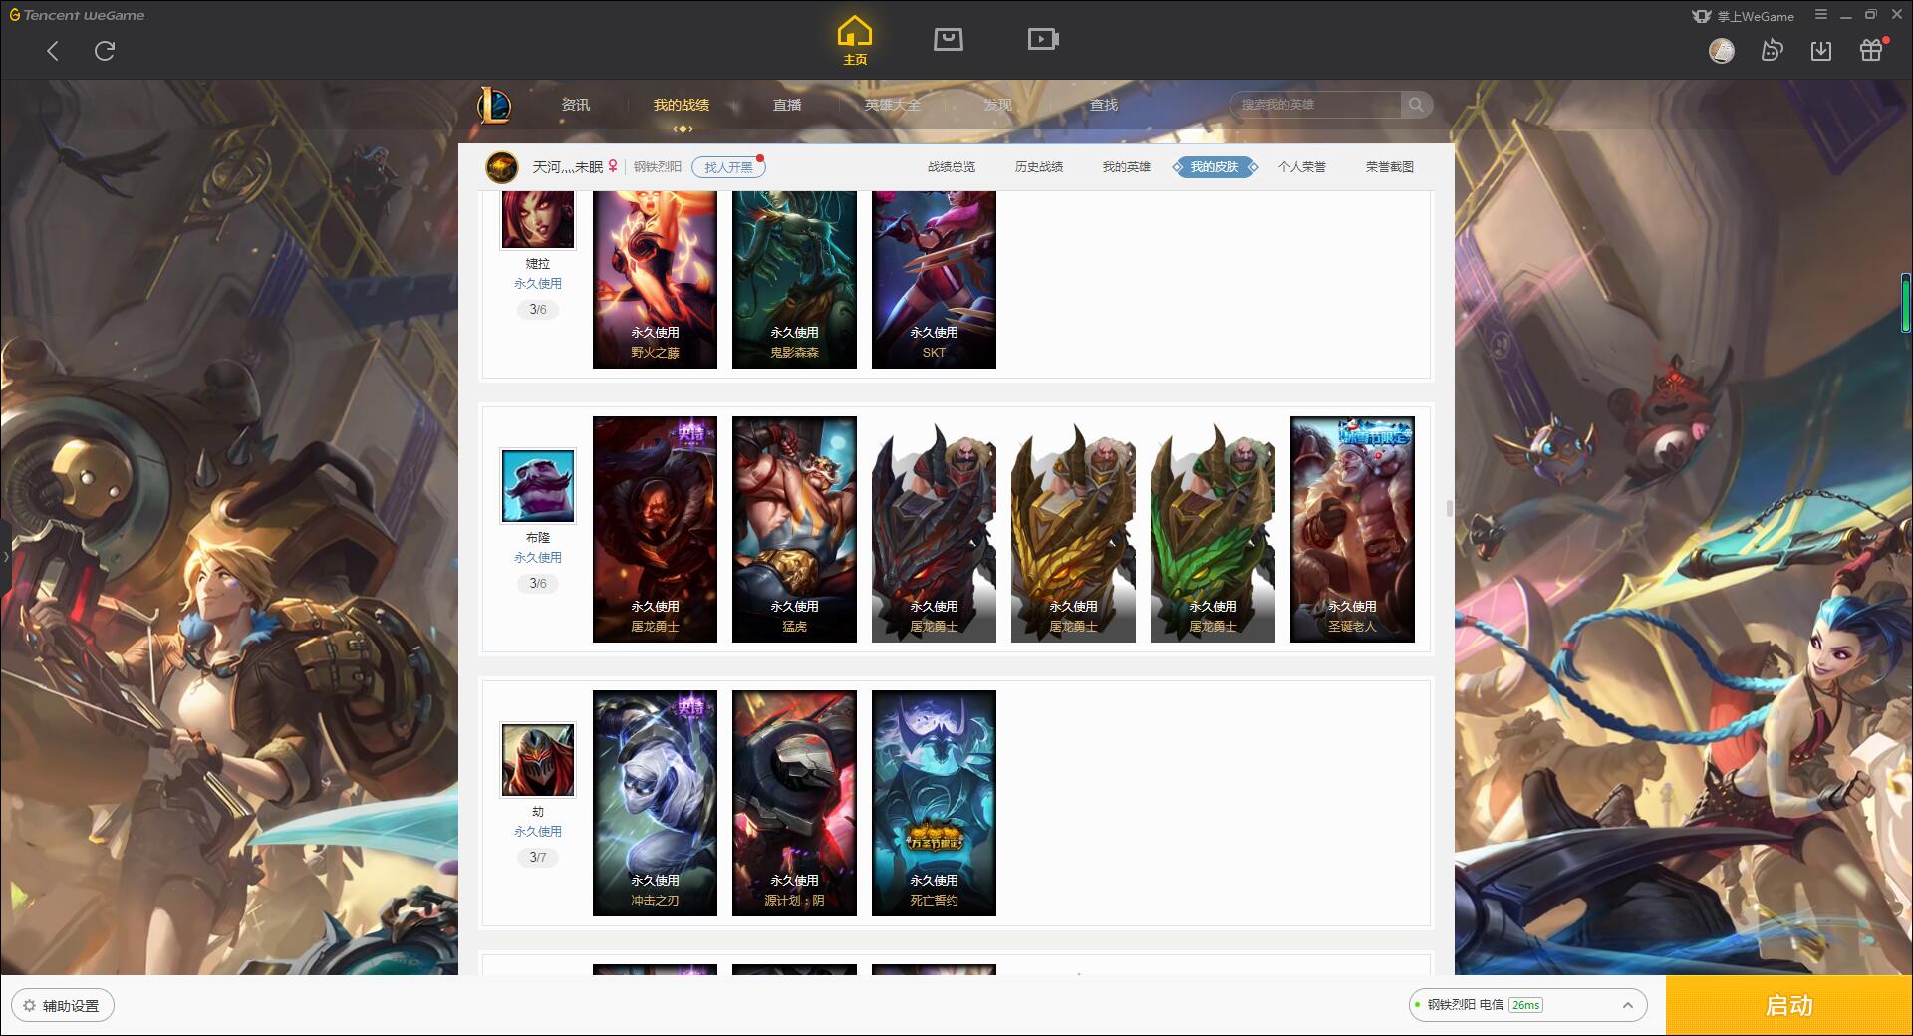Open the 猛虎 Braum skin card
Viewport: 1913px width, 1036px height.
(794, 529)
